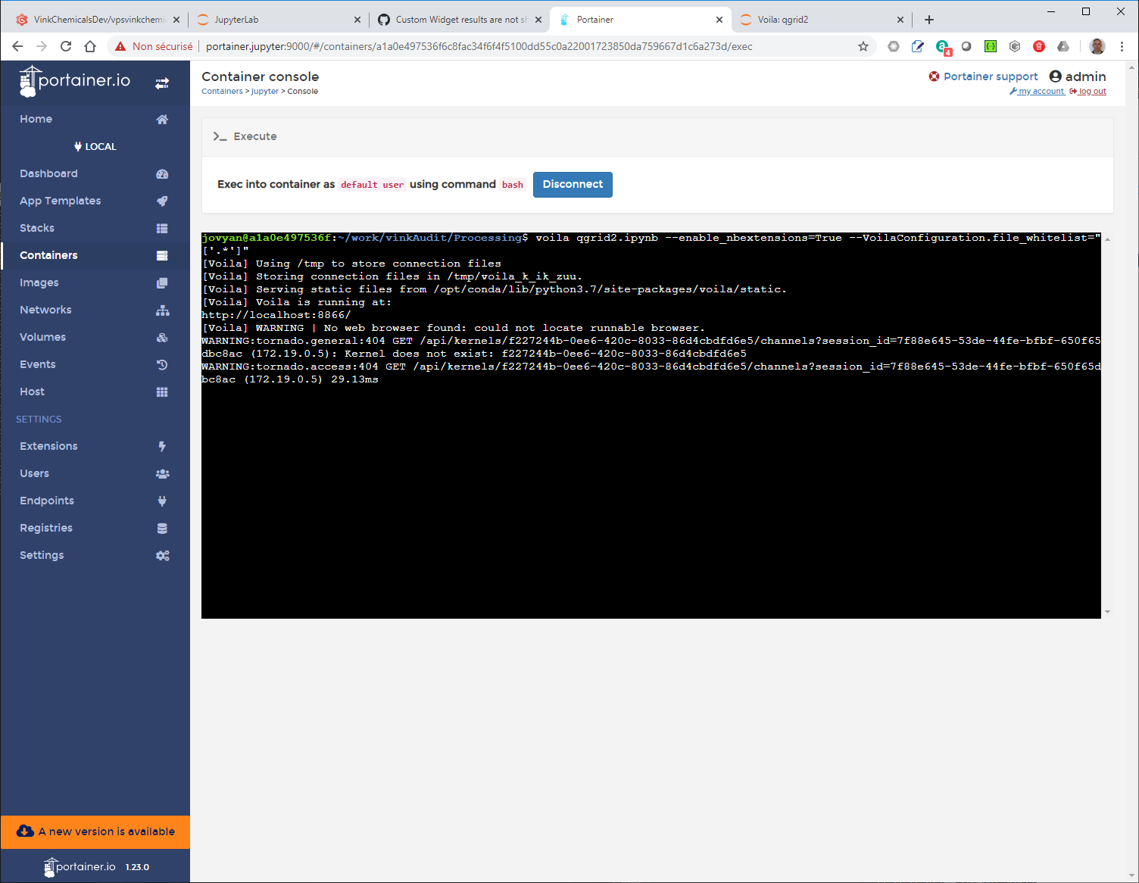1139x883 pixels.
Task: Click the portainer.io logo at top
Action: click(x=75, y=81)
